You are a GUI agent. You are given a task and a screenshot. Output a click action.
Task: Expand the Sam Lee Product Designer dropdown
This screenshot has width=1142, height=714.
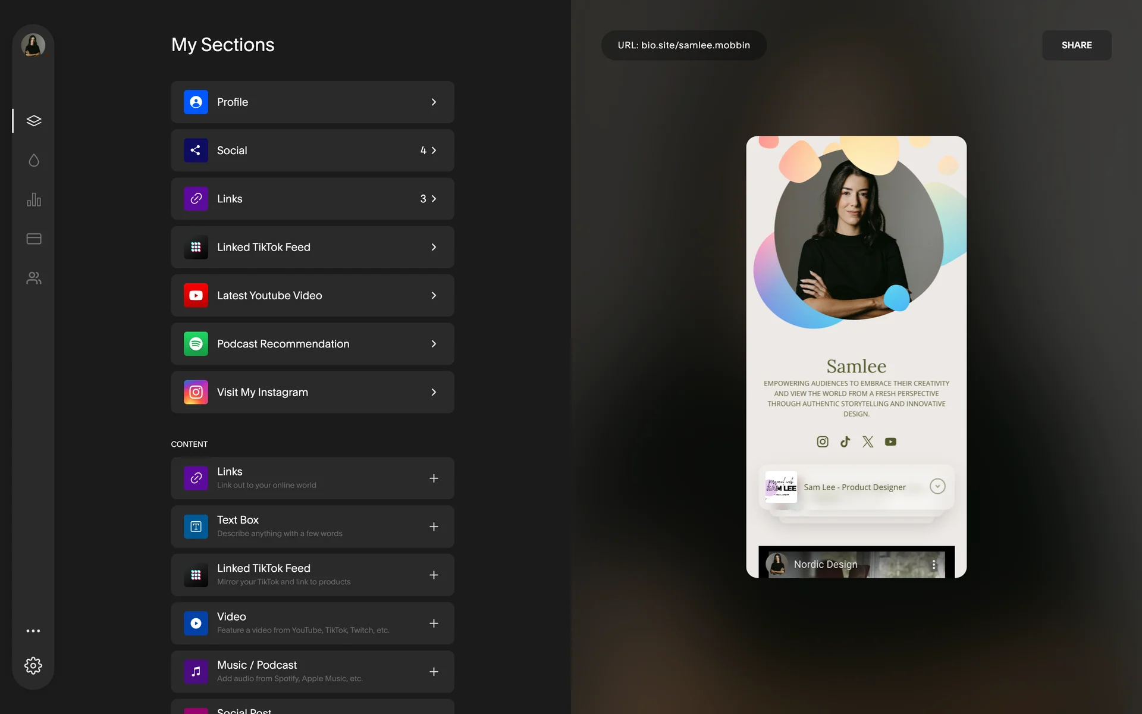point(937,487)
